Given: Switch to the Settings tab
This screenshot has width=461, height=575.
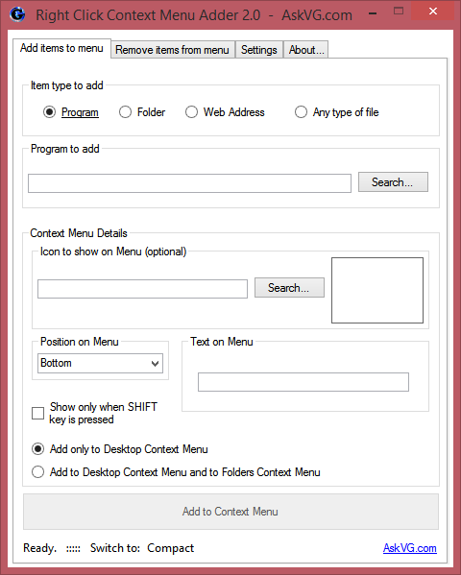Looking at the screenshot, I should pos(259,50).
